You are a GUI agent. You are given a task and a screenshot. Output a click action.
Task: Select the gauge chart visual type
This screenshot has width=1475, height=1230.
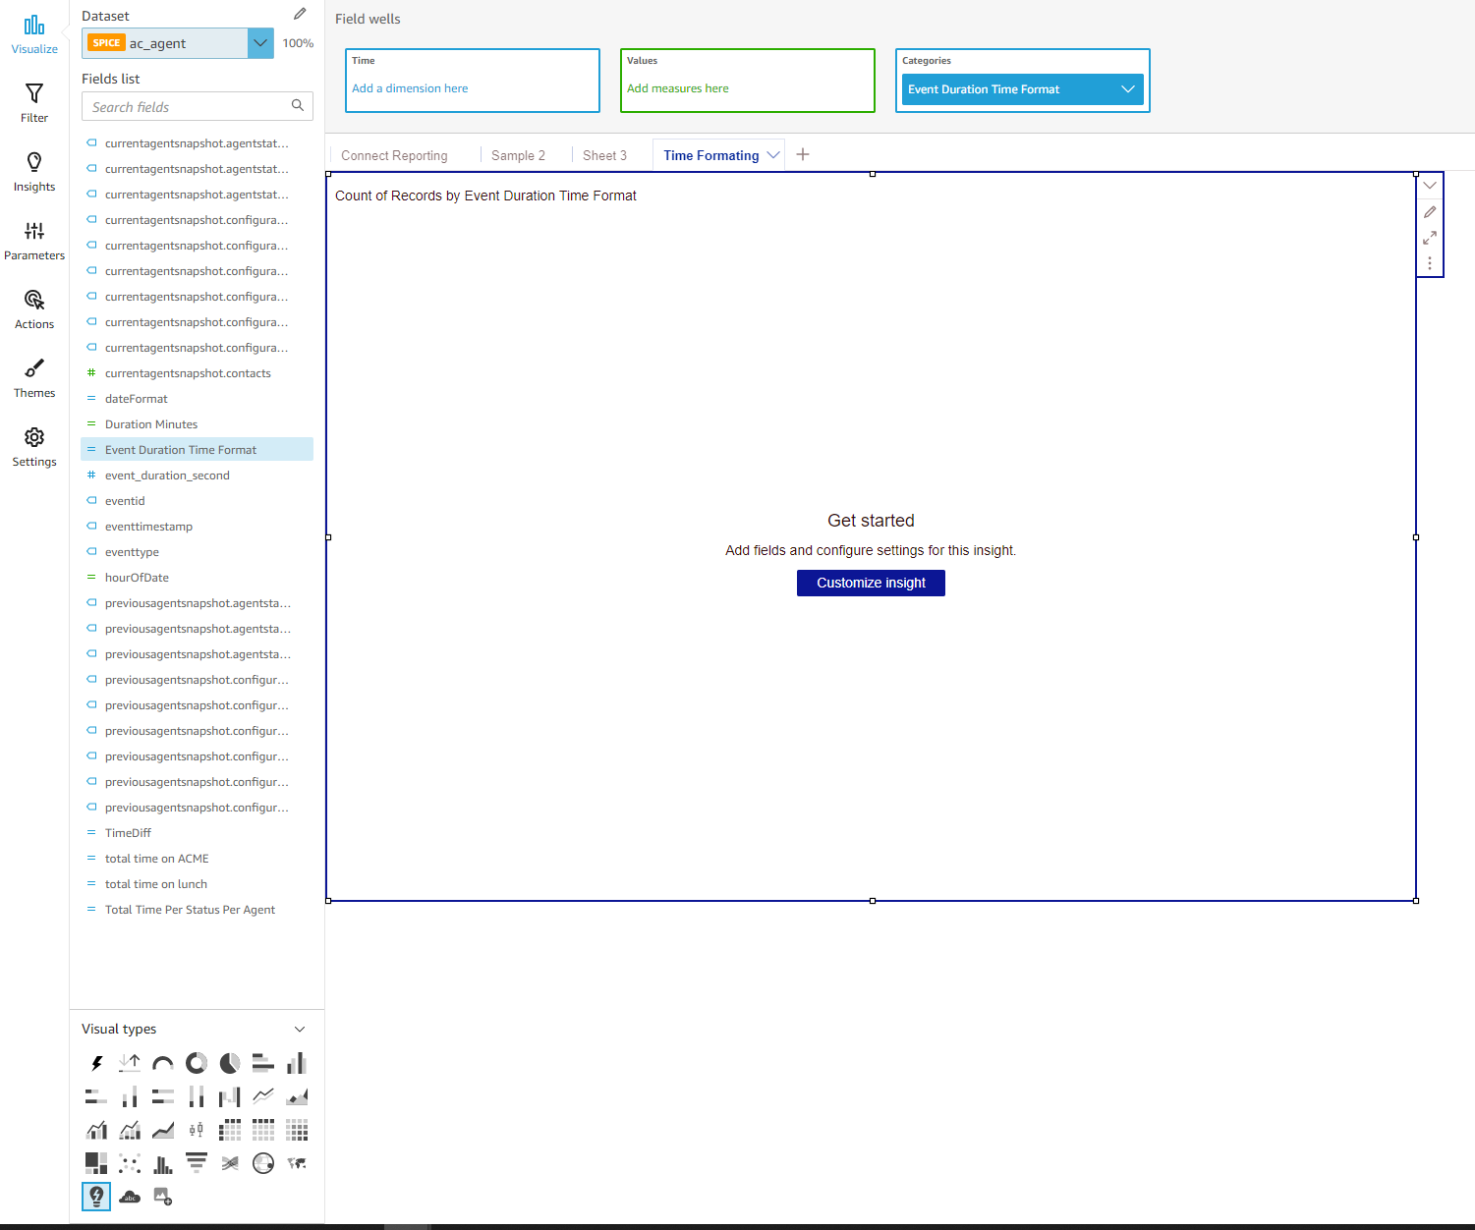coord(163,1063)
